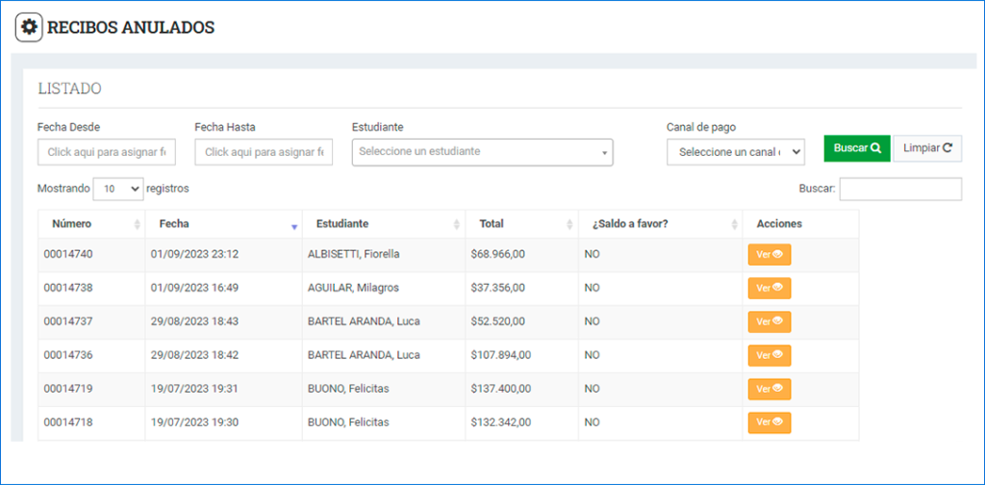The image size is (985, 485).
Task: Open Ver for receipt 00014718
Action: pyautogui.click(x=769, y=422)
